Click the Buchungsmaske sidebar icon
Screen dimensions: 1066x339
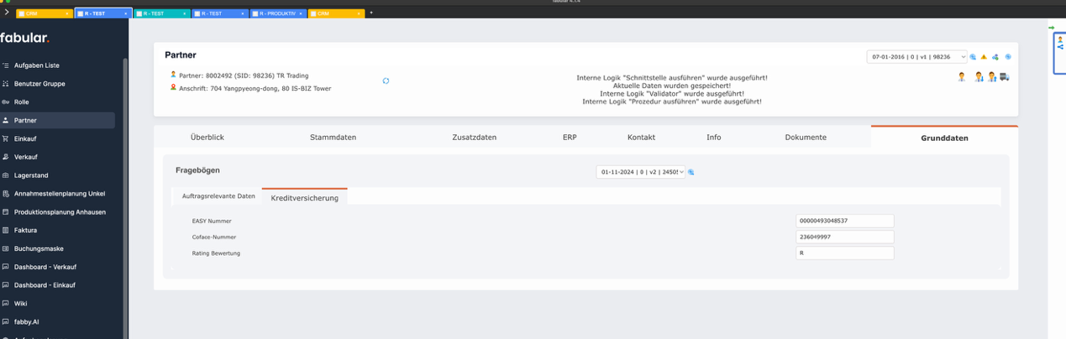(6, 248)
